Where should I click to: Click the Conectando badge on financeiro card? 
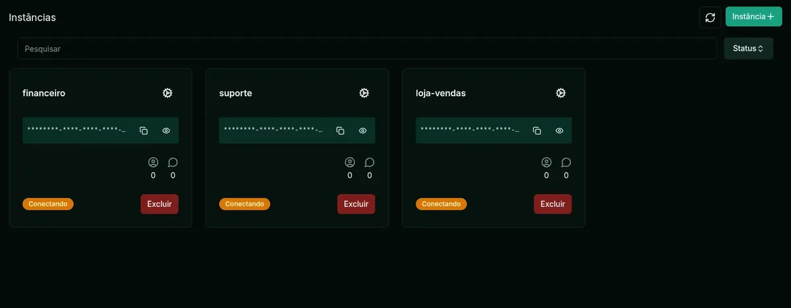coord(48,204)
